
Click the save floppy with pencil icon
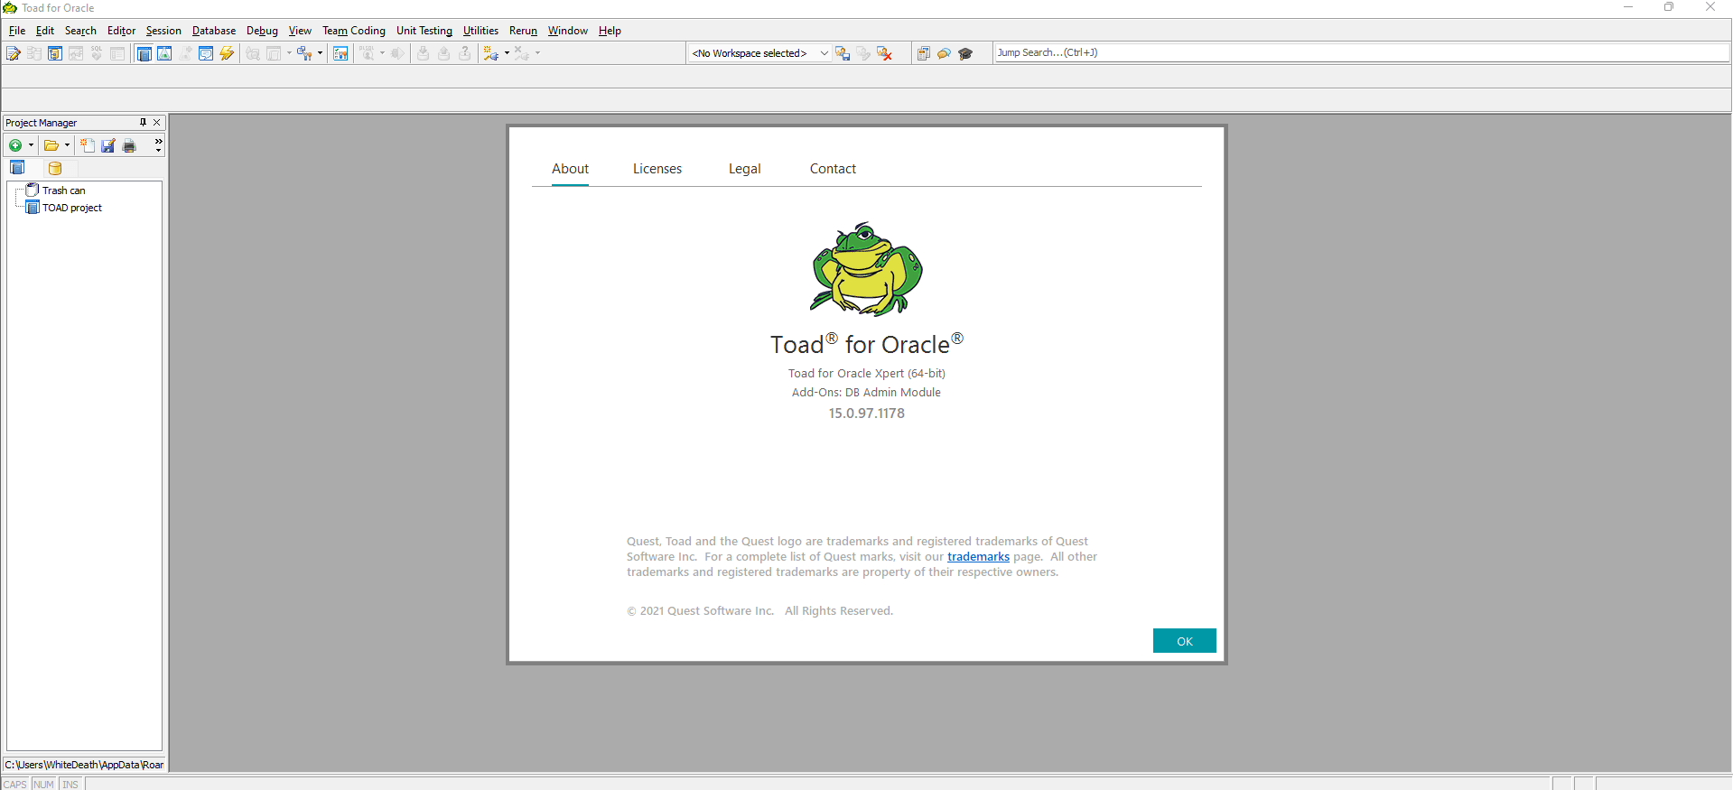tap(108, 145)
